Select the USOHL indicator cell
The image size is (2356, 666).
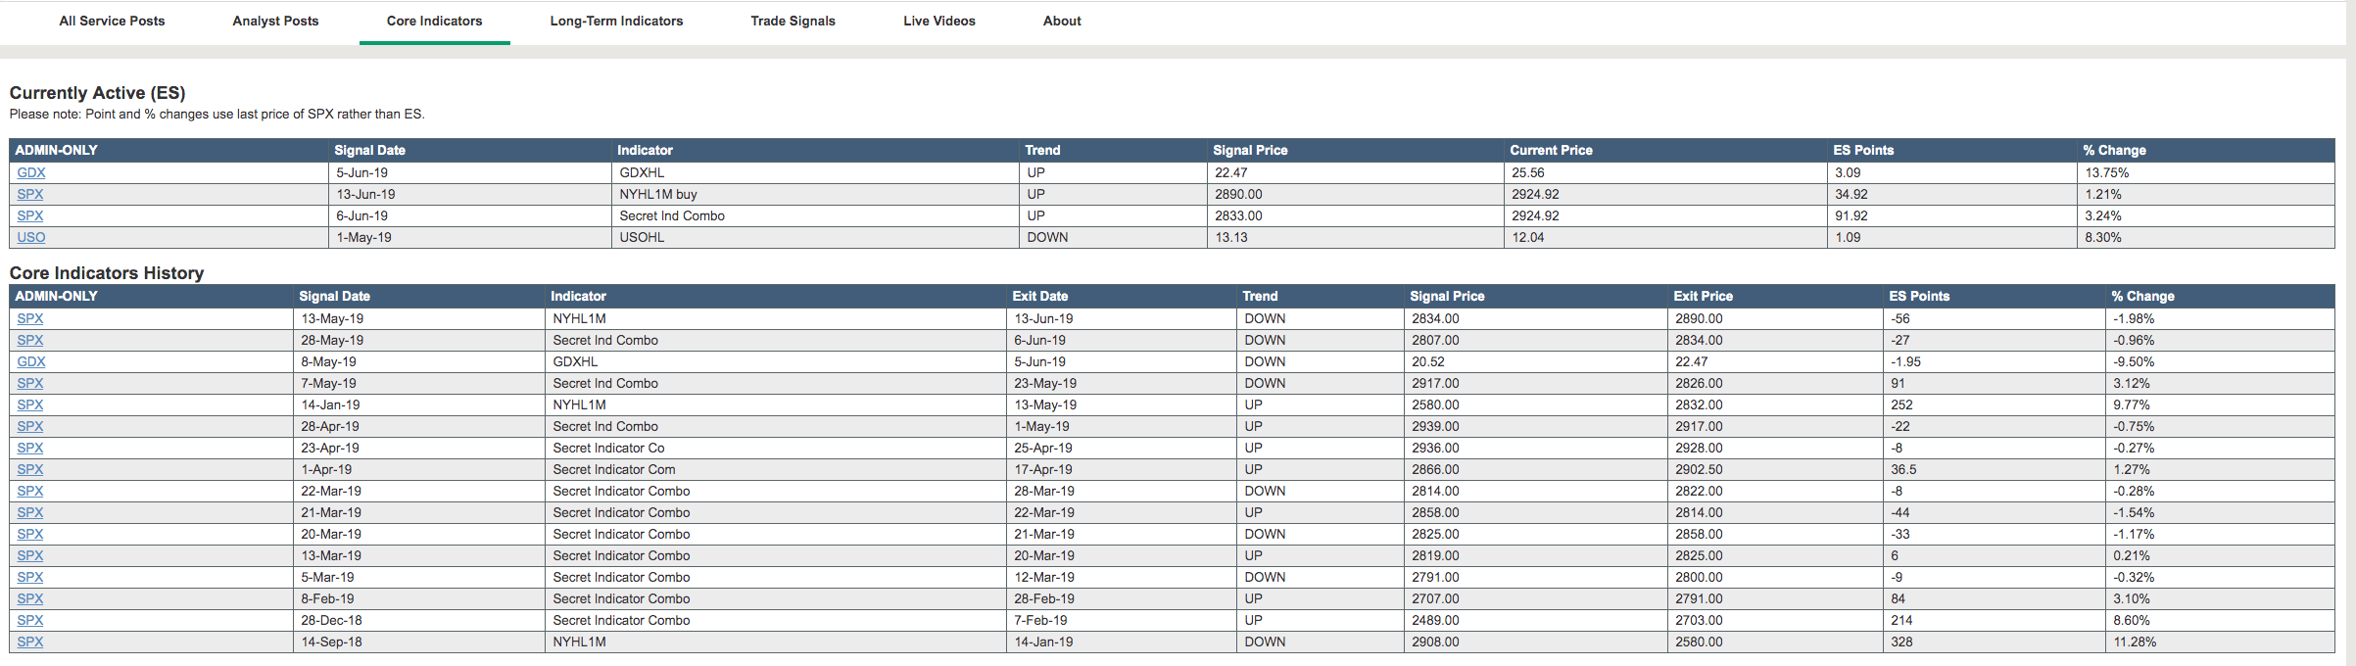click(815, 237)
